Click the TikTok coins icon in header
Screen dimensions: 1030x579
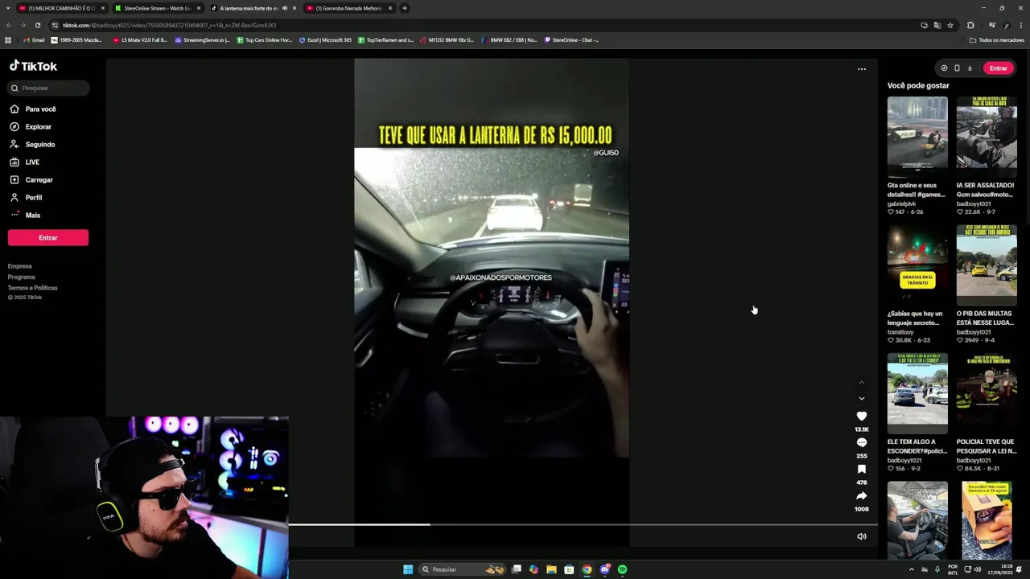(x=944, y=68)
